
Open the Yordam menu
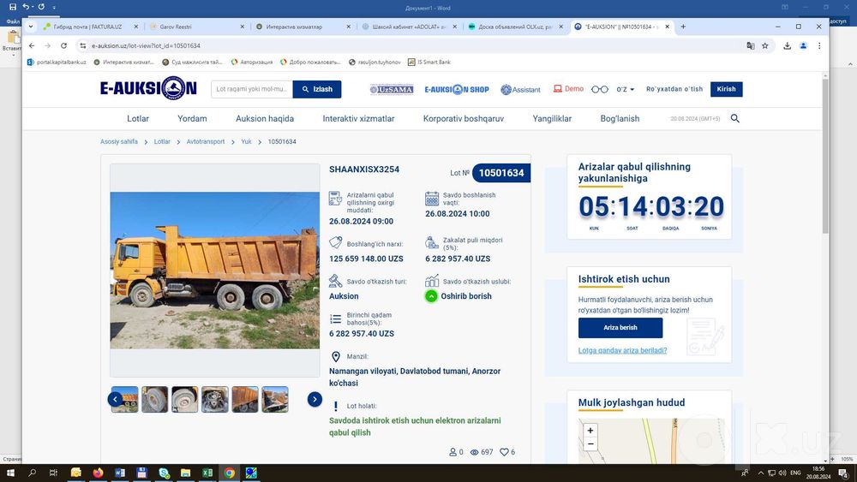pos(192,118)
